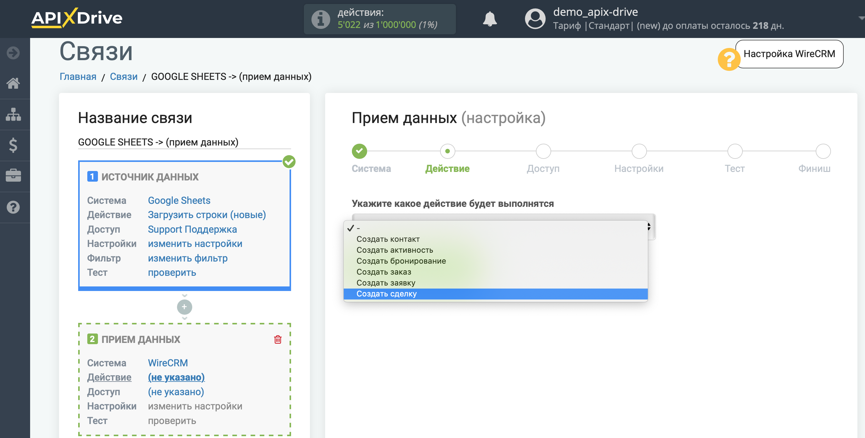Click Действие '(не указано)' link

(176, 377)
